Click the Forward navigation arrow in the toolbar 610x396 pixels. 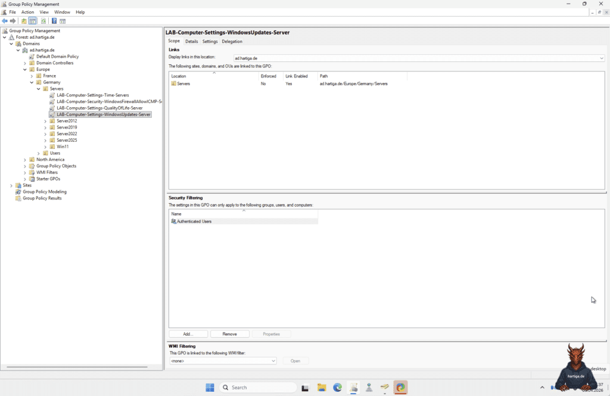click(13, 21)
